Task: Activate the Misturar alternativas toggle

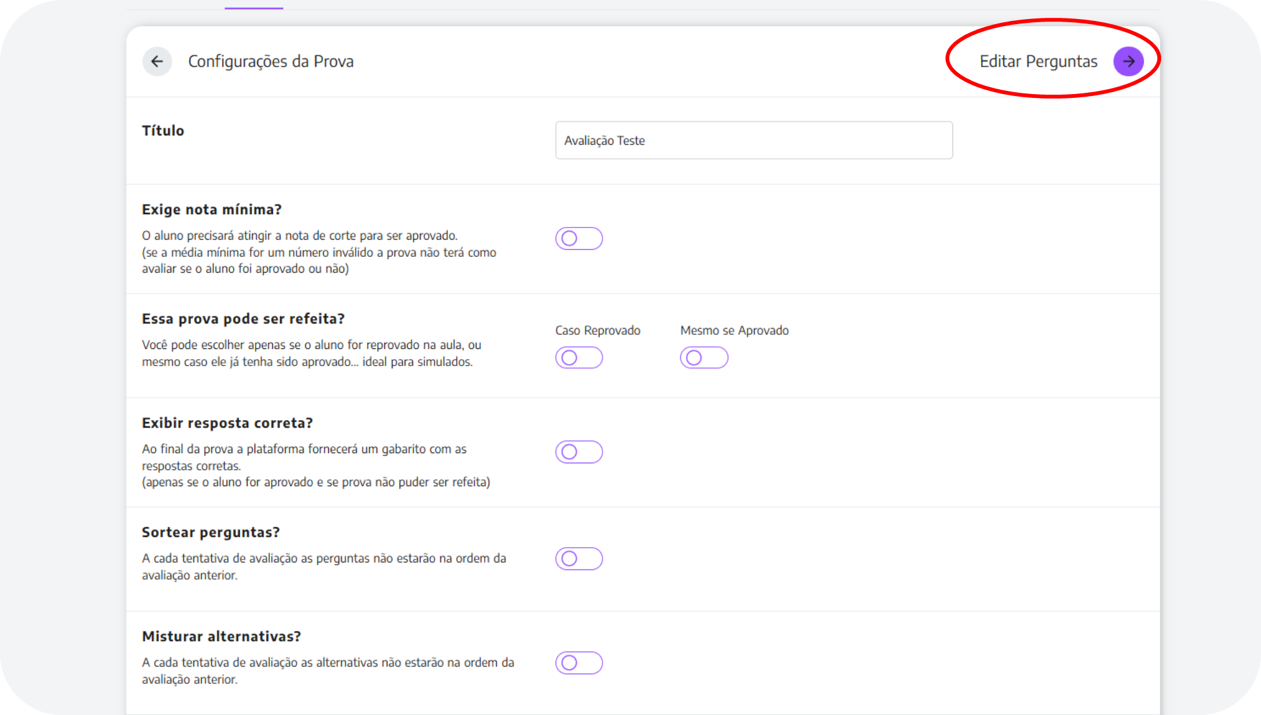Action: (x=578, y=663)
